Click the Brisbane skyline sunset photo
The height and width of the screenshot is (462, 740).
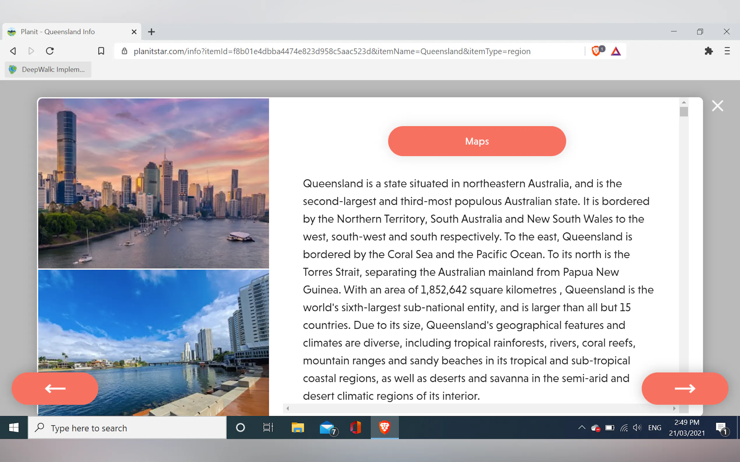[154, 183]
